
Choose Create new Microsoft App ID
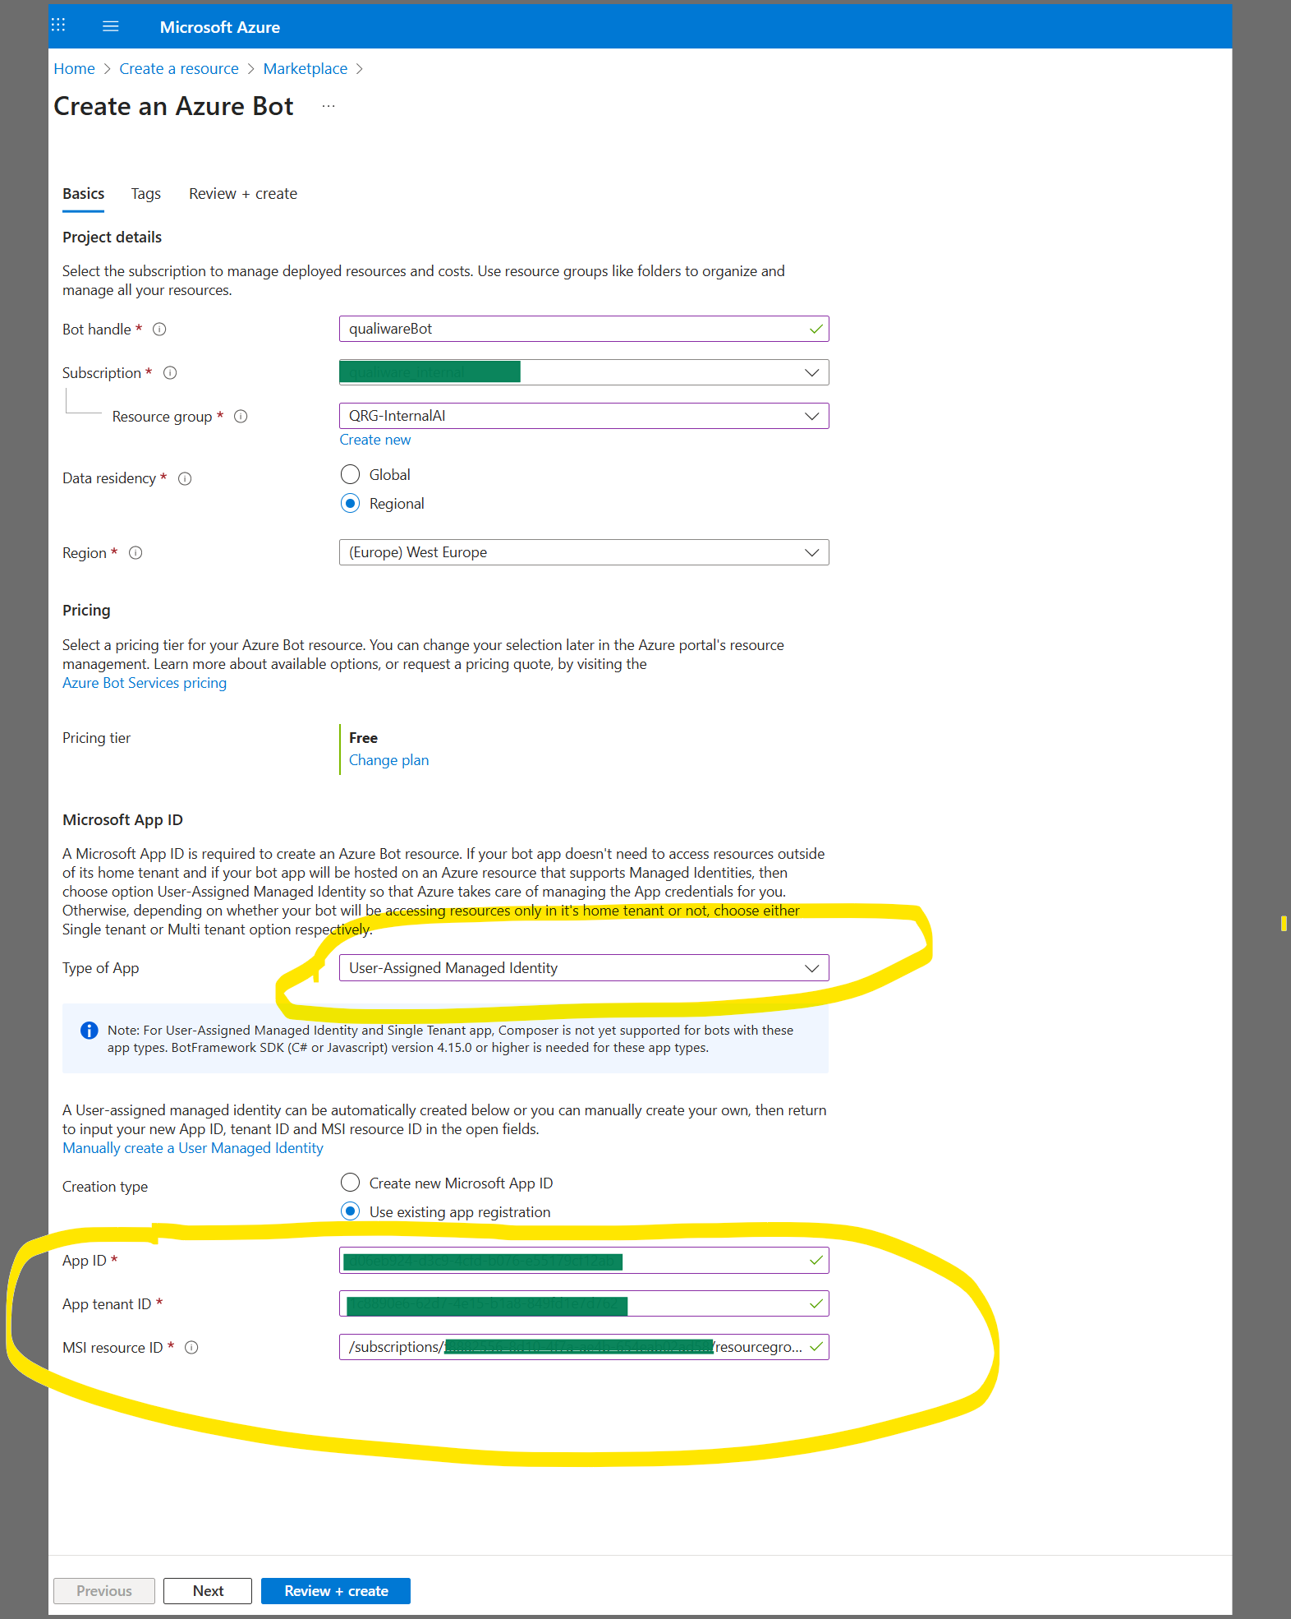click(351, 1183)
